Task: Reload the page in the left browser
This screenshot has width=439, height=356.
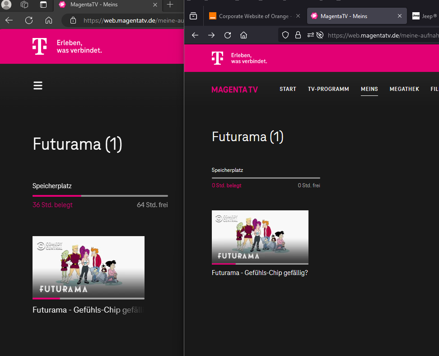Action: coord(29,20)
